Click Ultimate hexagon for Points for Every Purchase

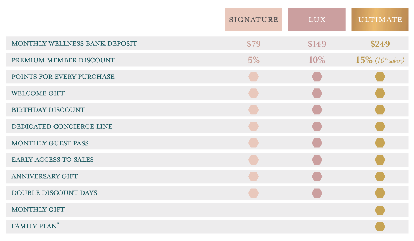coord(380,77)
